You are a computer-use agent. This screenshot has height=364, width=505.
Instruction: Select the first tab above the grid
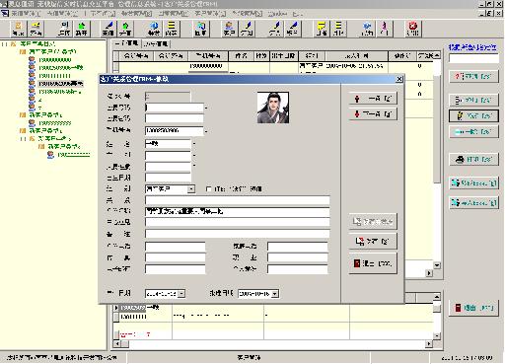click(x=127, y=43)
